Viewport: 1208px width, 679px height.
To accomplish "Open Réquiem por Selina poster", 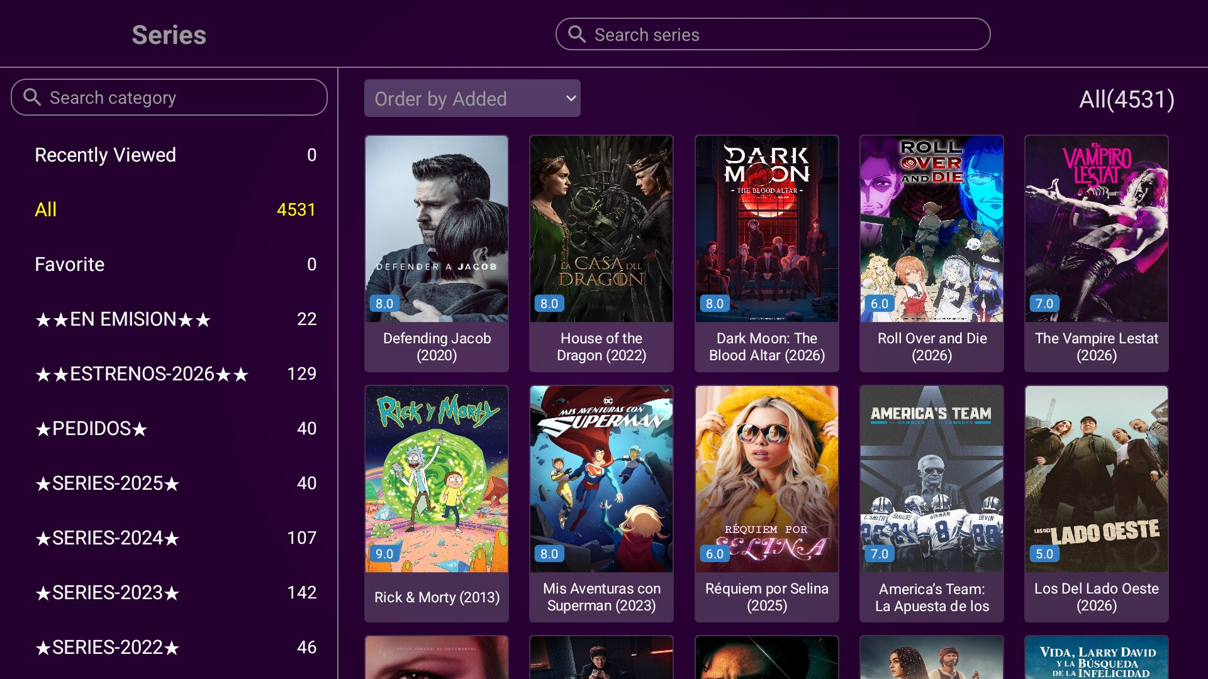I will tap(766, 479).
